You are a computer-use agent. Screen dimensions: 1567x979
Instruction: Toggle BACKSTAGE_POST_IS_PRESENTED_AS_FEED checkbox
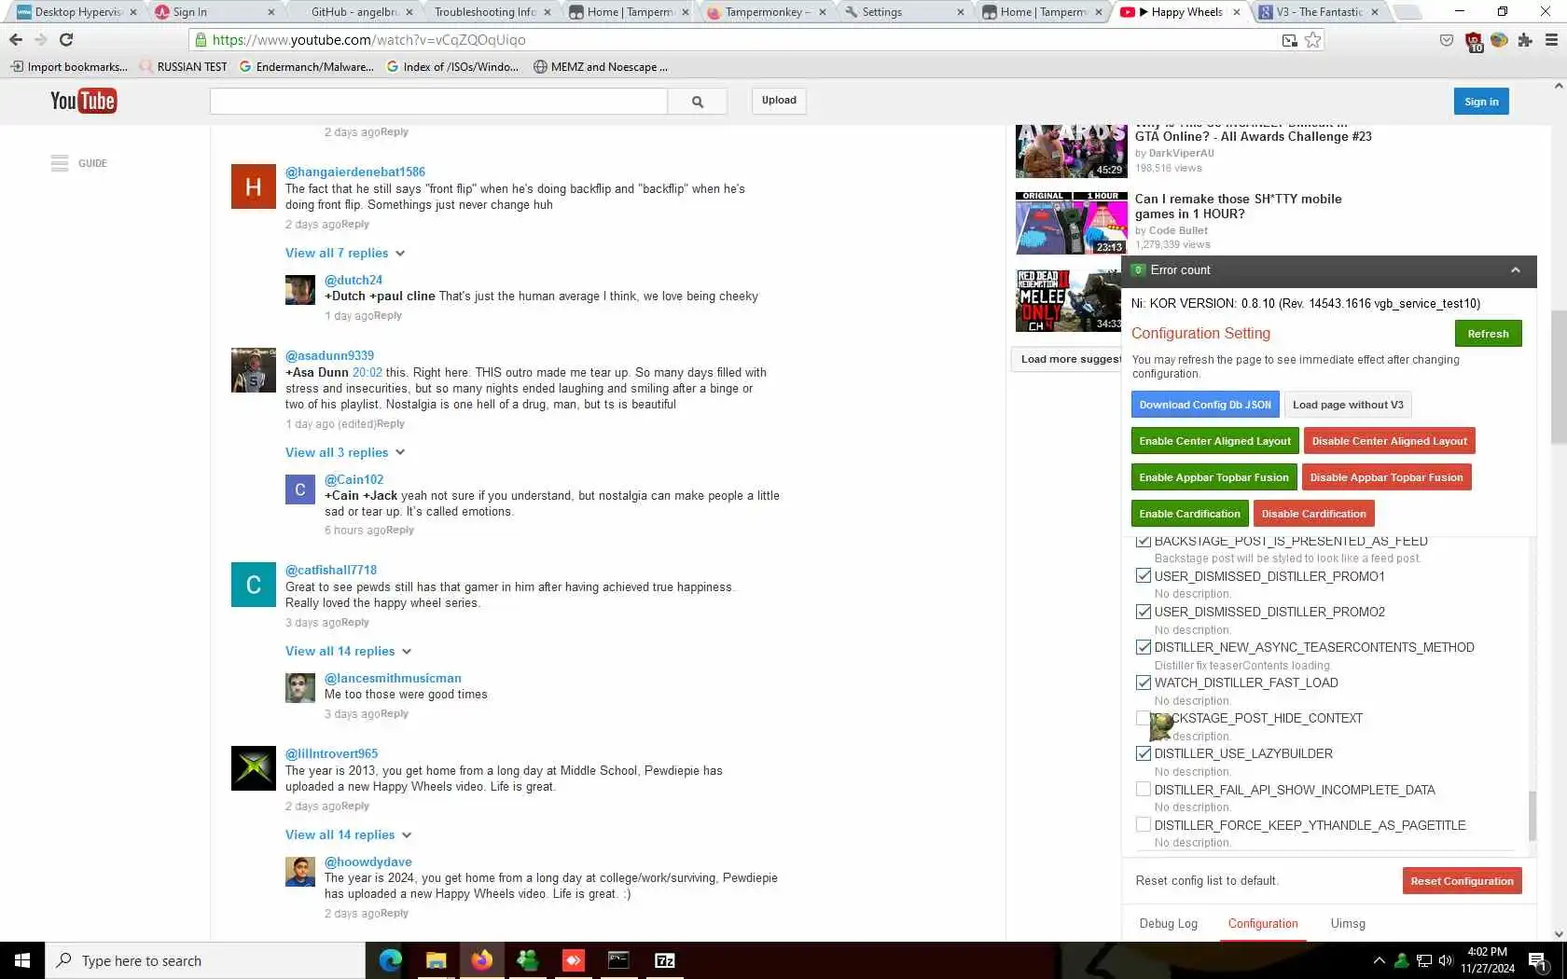(x=1144, y=542)
